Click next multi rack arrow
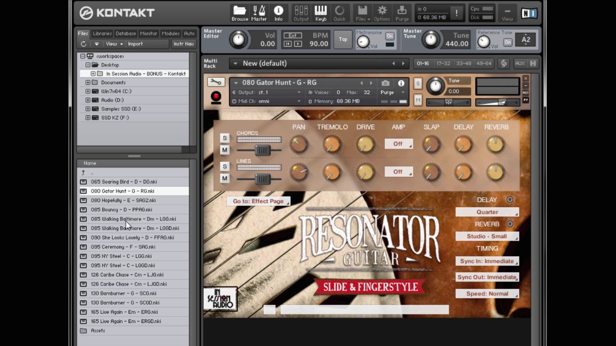This screenshot has height=346, width=616. click(403, 63)
